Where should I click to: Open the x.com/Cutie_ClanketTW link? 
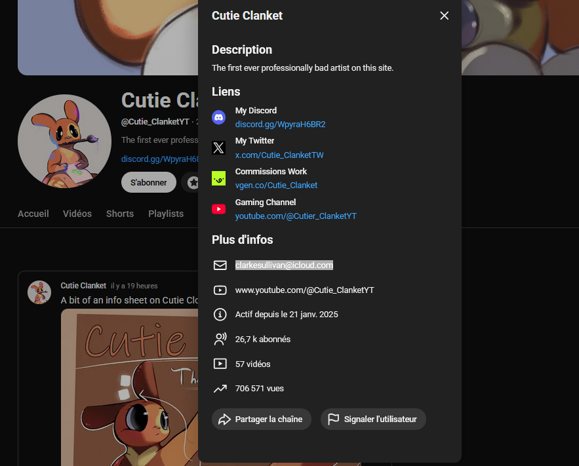(279, 155)
